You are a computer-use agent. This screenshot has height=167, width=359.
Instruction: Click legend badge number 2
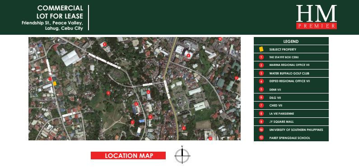pos(261,65)
